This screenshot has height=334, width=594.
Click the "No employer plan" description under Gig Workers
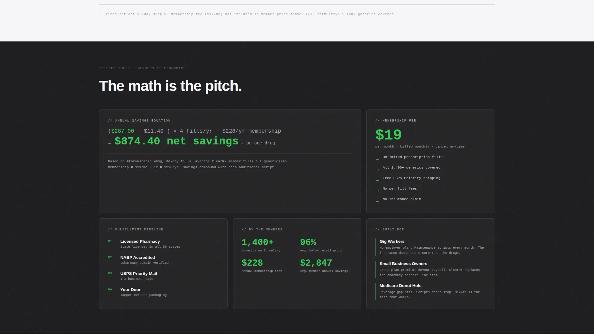(432, 250)
